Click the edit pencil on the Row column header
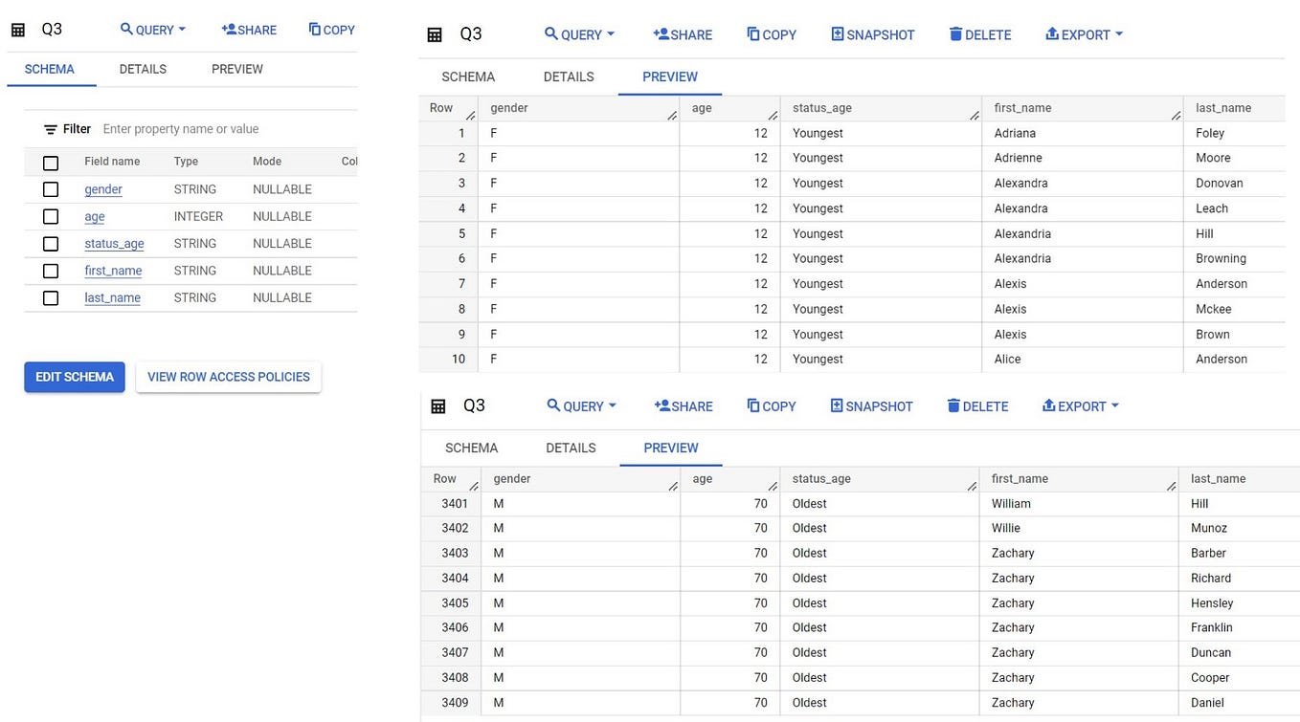The image size is (1300, 722). coord(471,113)
